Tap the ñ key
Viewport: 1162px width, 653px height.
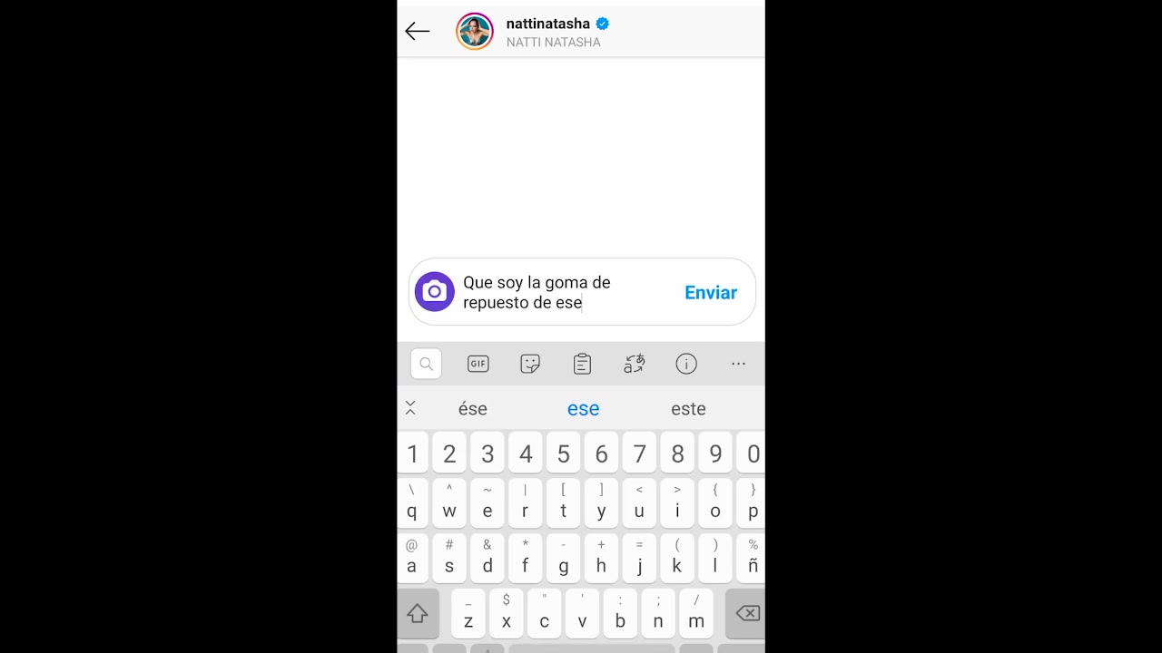point(752,558)
